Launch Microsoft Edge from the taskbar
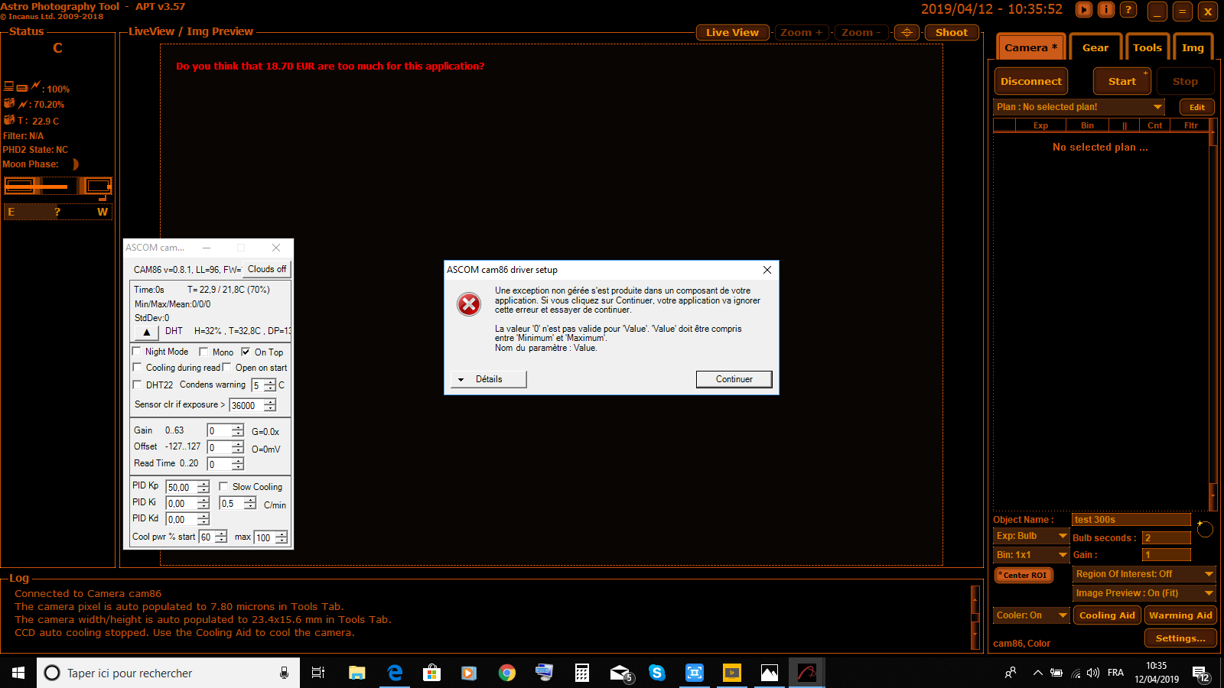 pyautogui.click(x=395, y=673)
